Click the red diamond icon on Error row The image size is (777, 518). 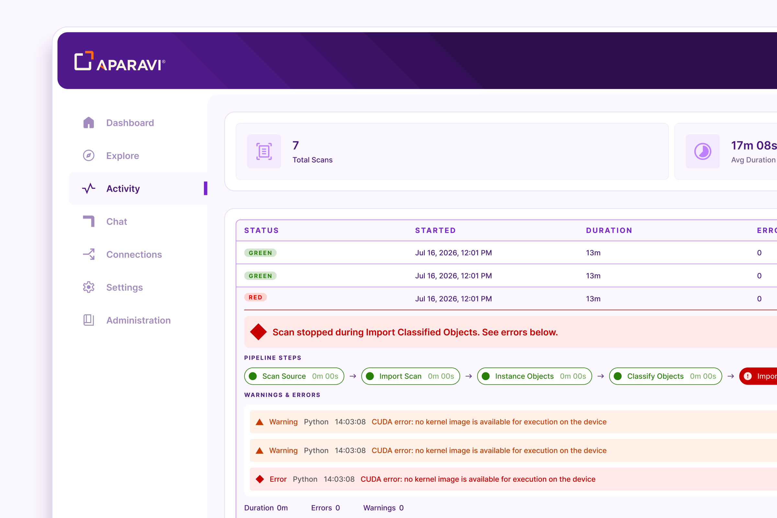260,479
